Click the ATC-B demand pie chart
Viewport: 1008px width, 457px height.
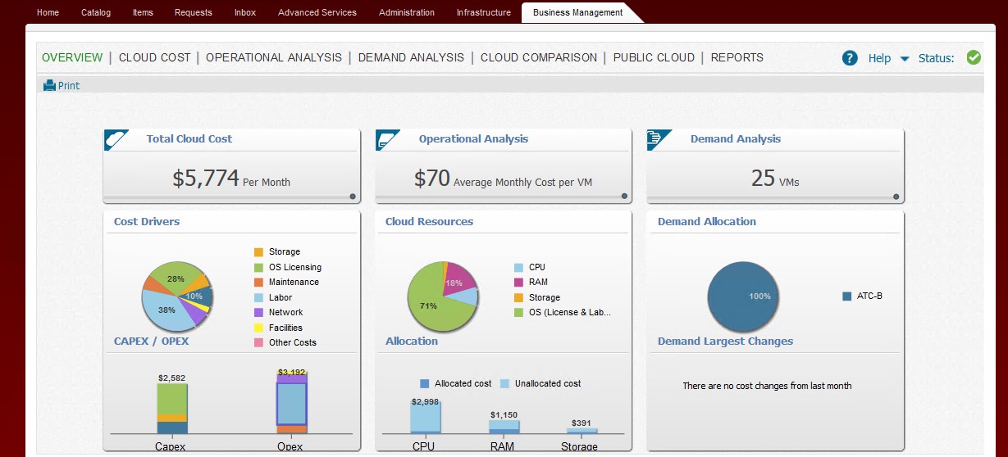744,296
